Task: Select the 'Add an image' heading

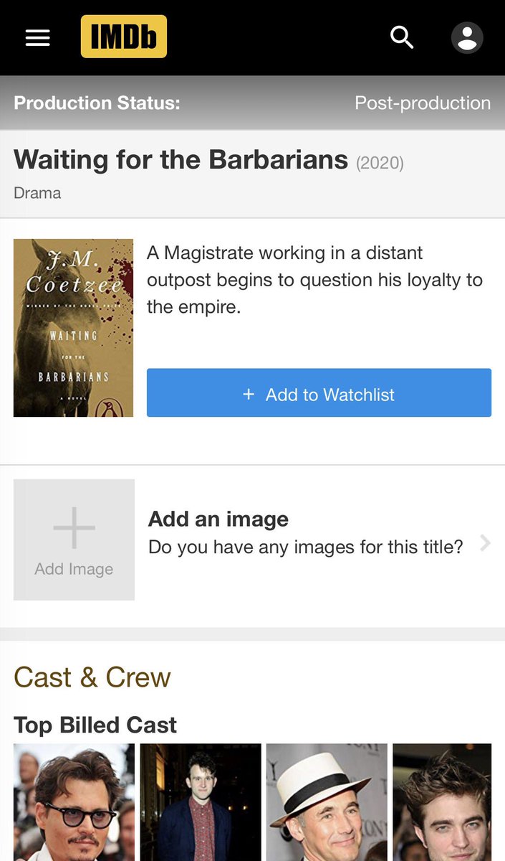Action: click(218, 519)
